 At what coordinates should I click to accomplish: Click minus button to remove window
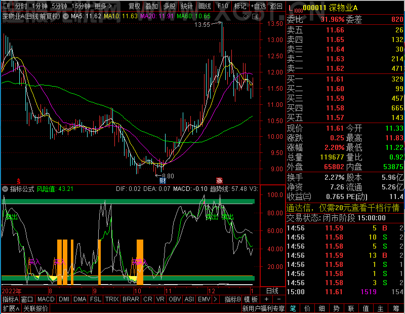[x=279, y=299]
